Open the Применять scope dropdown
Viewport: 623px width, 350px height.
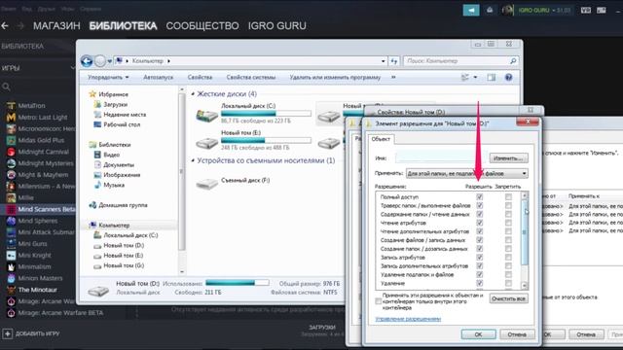click(x=467, y=173)
